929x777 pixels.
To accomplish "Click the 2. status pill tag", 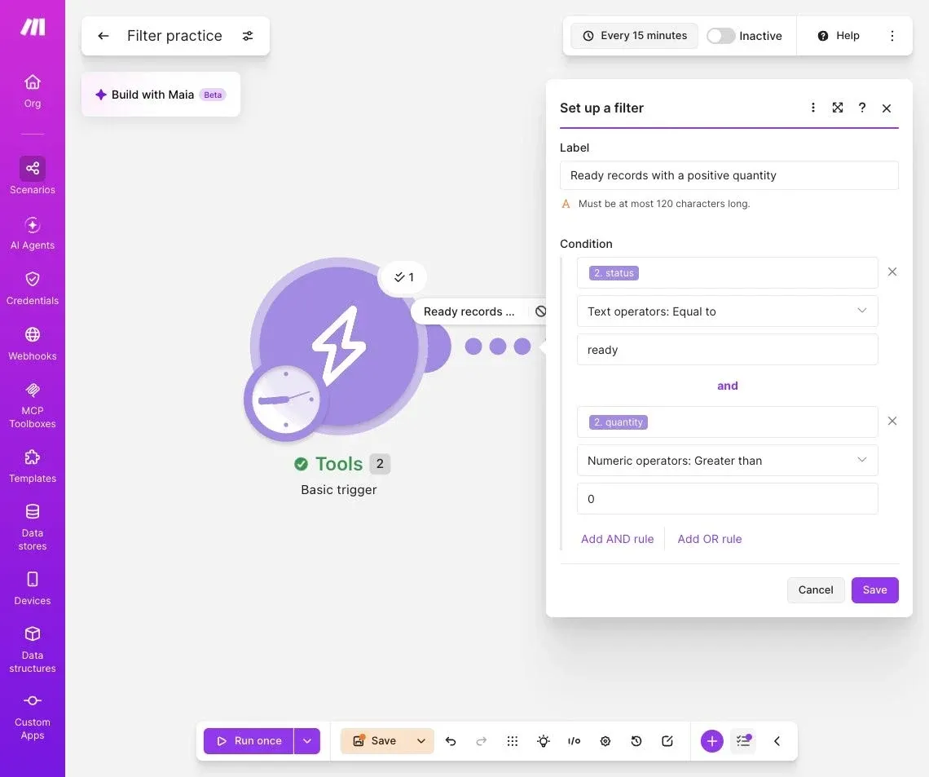I will click(614, 273).
